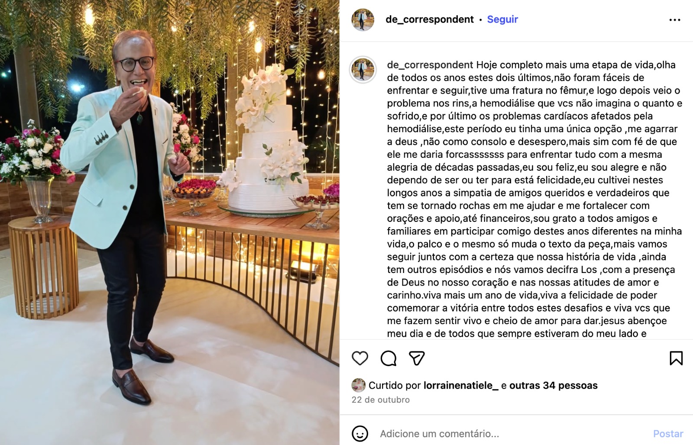Open lorrainenatiele_ profile link
This screenshot has height=445, width=693.
pos(461,385)
